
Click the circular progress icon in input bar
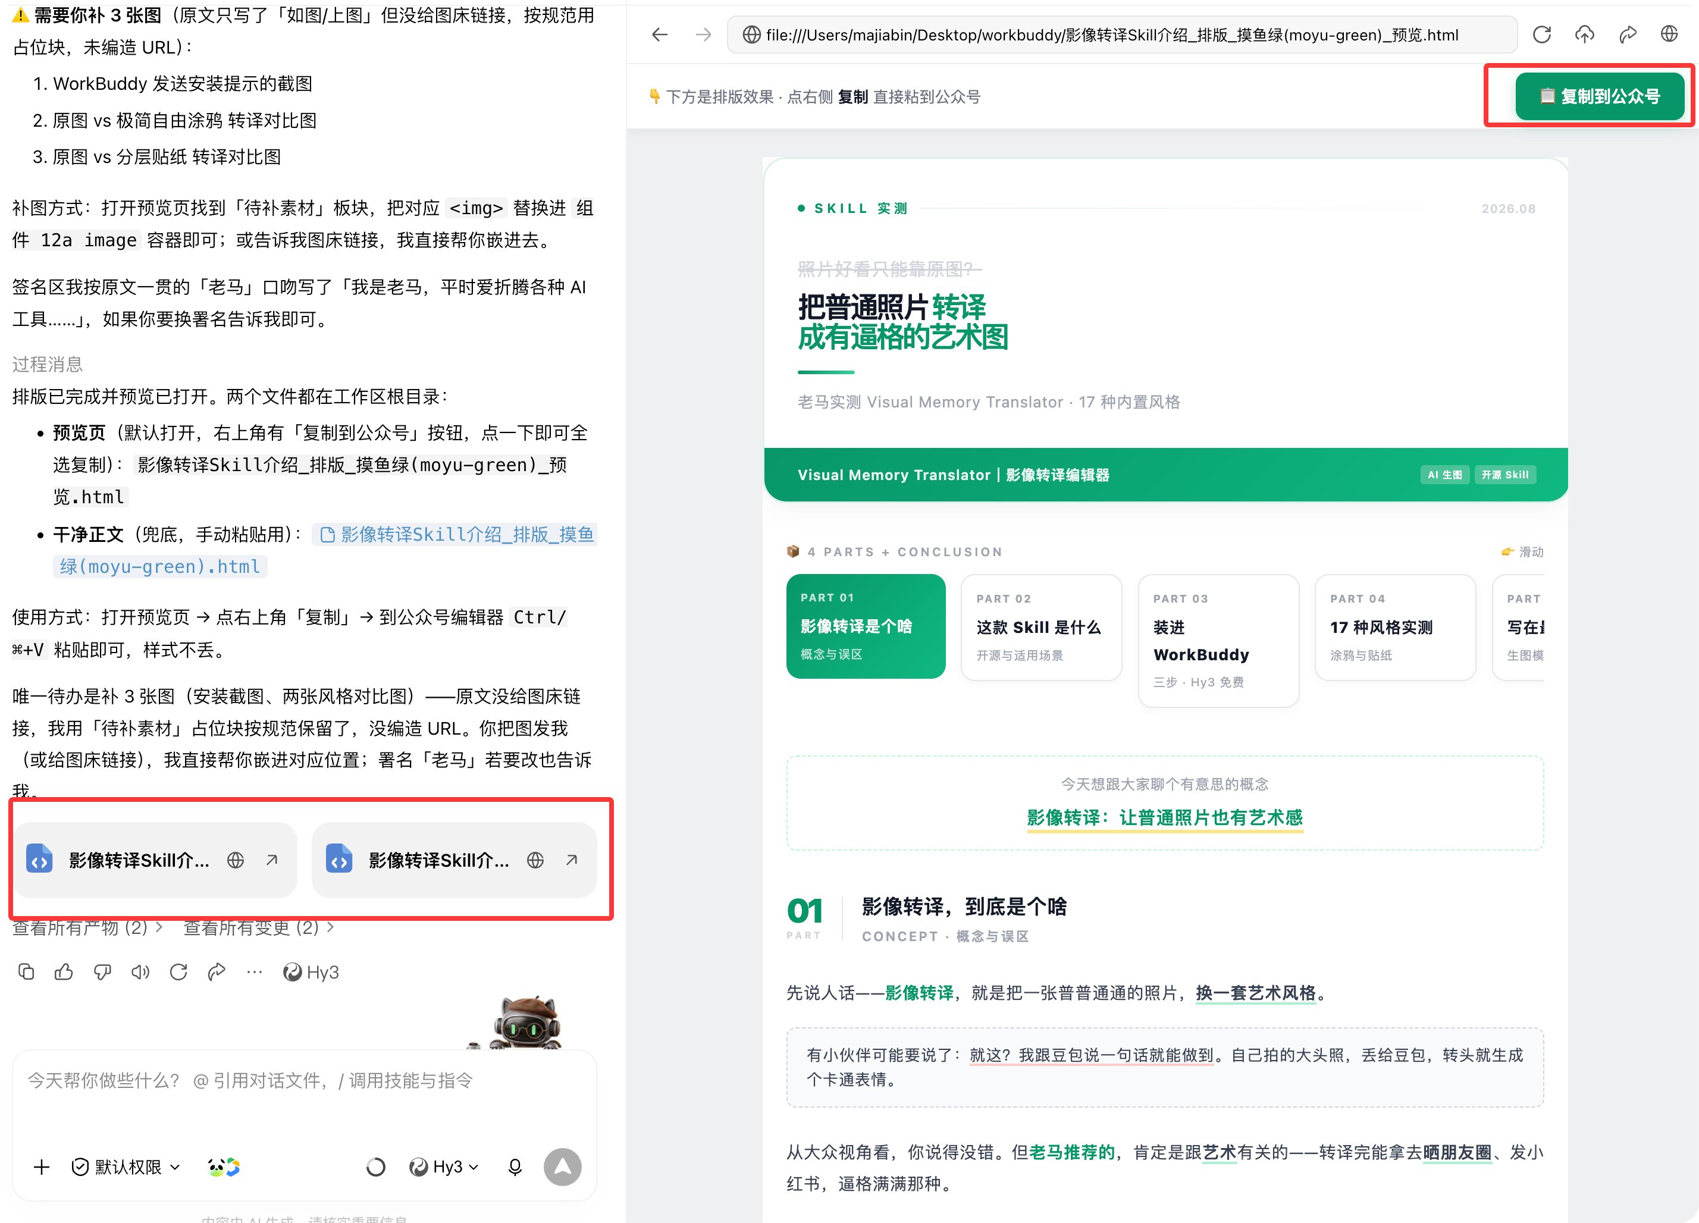click(376, 1167)
